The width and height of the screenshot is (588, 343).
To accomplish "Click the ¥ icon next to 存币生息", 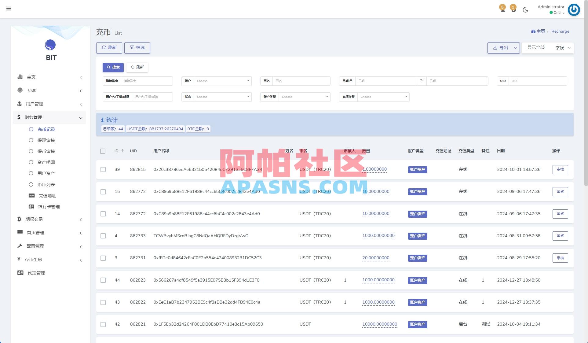I will pyautogui.click(x=18, y=260).
